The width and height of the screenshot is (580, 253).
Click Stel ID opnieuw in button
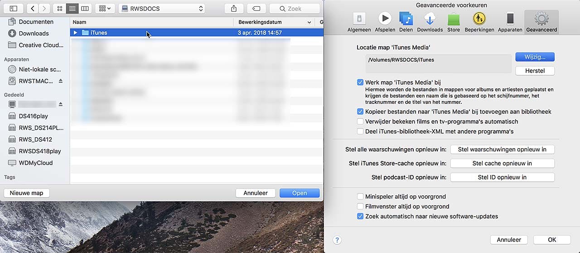(502, 177)
